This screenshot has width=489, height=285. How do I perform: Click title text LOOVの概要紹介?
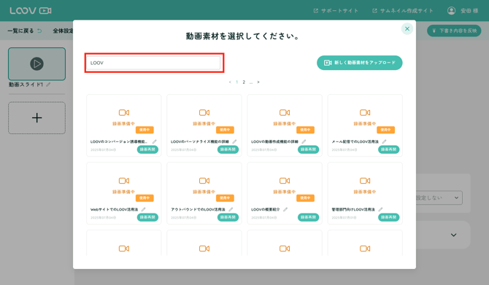point(266,210)
